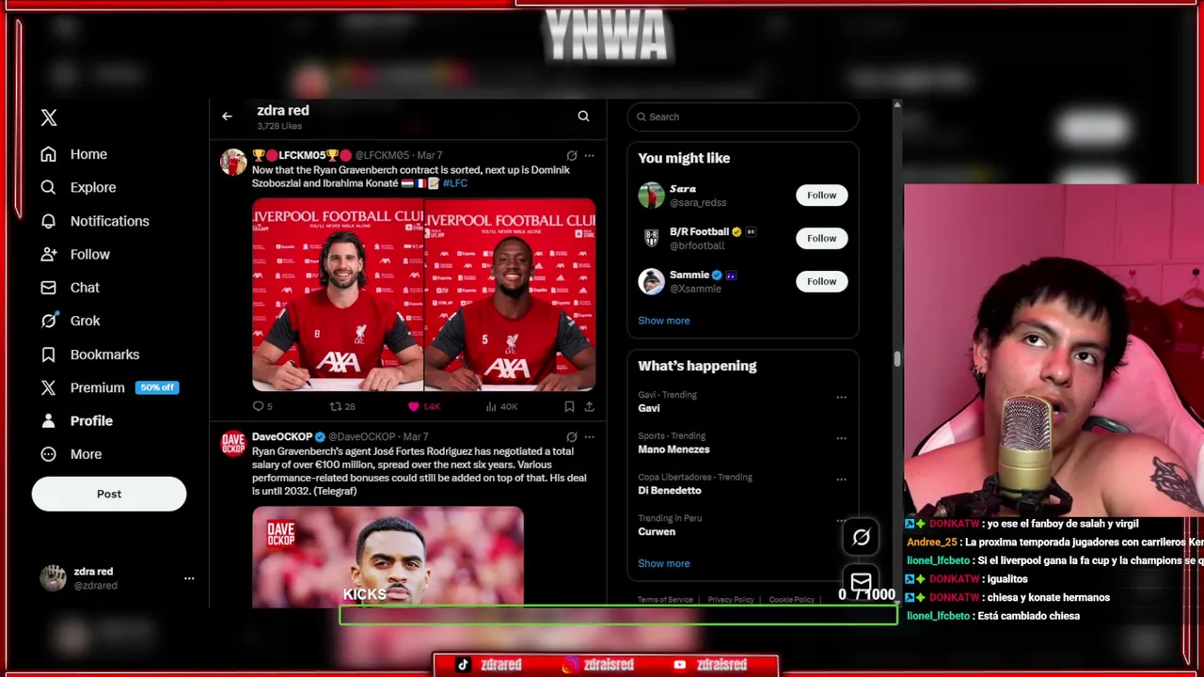The width and height of the screenshot is (1204, 677).
Task: Click the X logo icon
Action: click(x=49, y=118)
